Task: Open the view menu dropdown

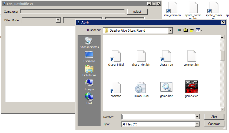Action: 199,30
